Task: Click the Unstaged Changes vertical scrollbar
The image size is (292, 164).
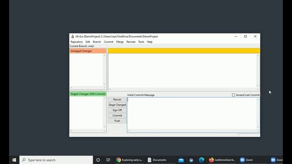Action: (104, 70)
